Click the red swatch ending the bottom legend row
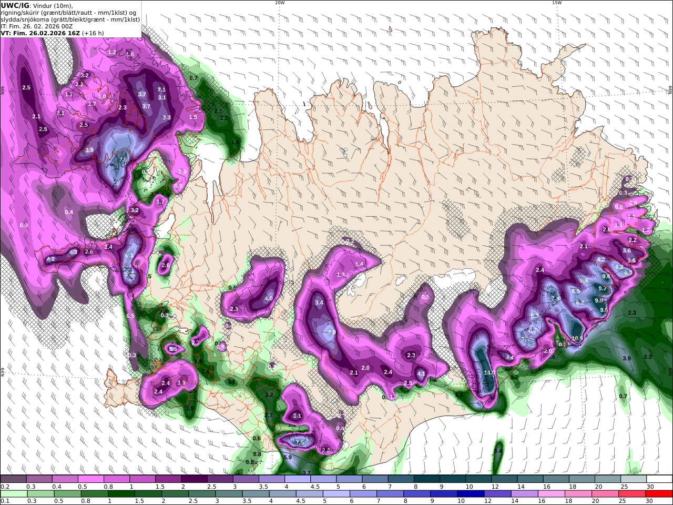The height and width of the screenshot is (505, 673). tap(659, 494)
